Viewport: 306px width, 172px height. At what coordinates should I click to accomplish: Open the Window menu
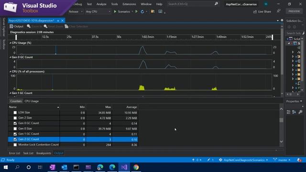(x=146, y=4)
